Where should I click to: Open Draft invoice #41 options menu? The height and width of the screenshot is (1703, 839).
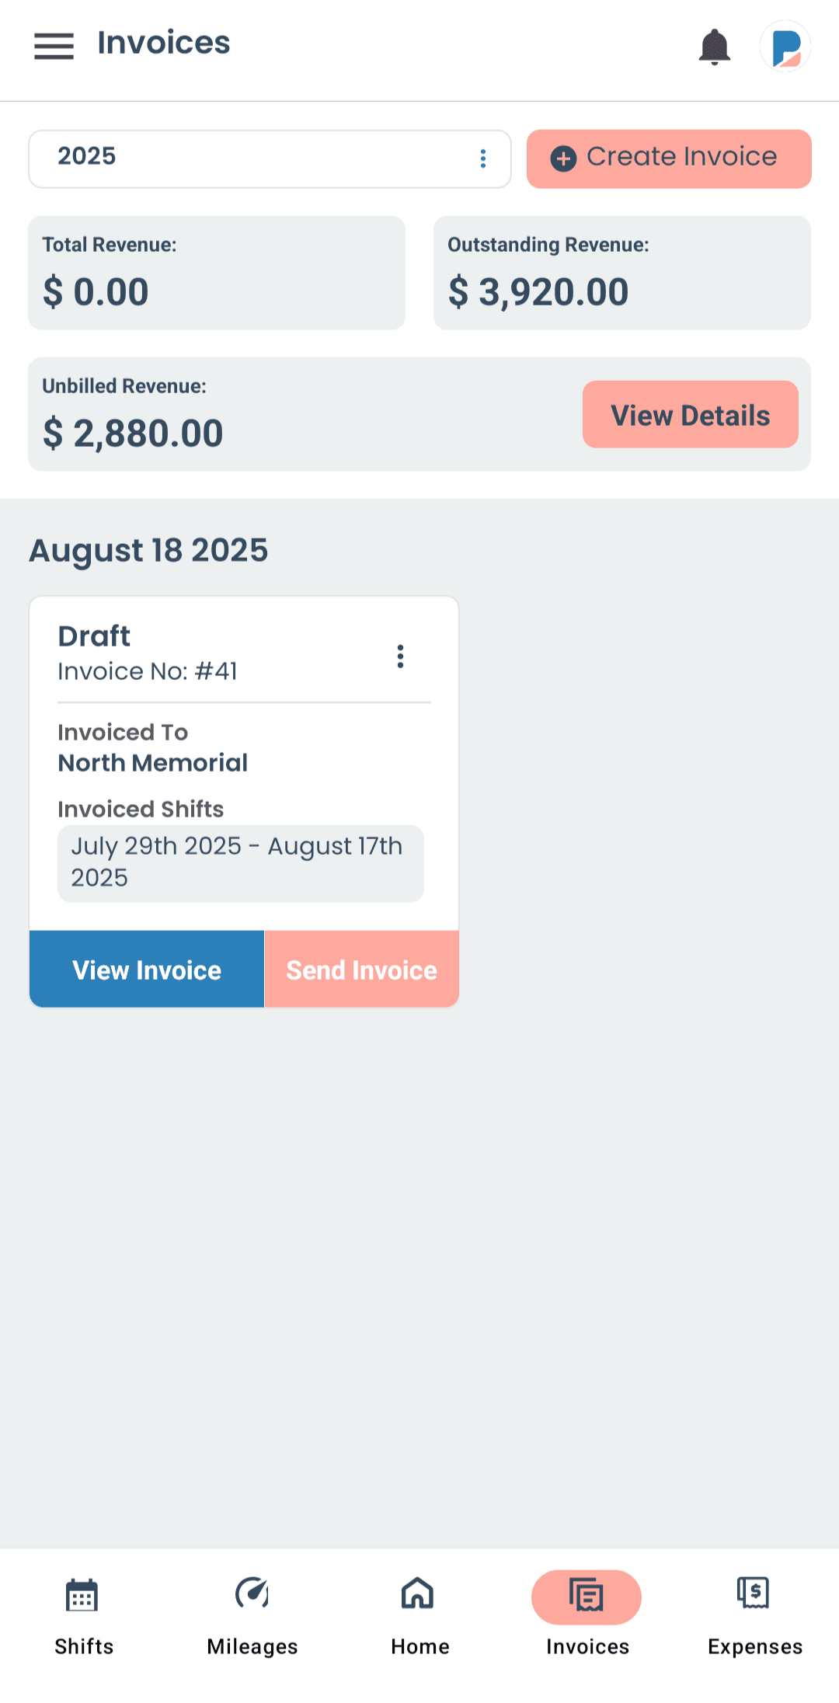400,656
